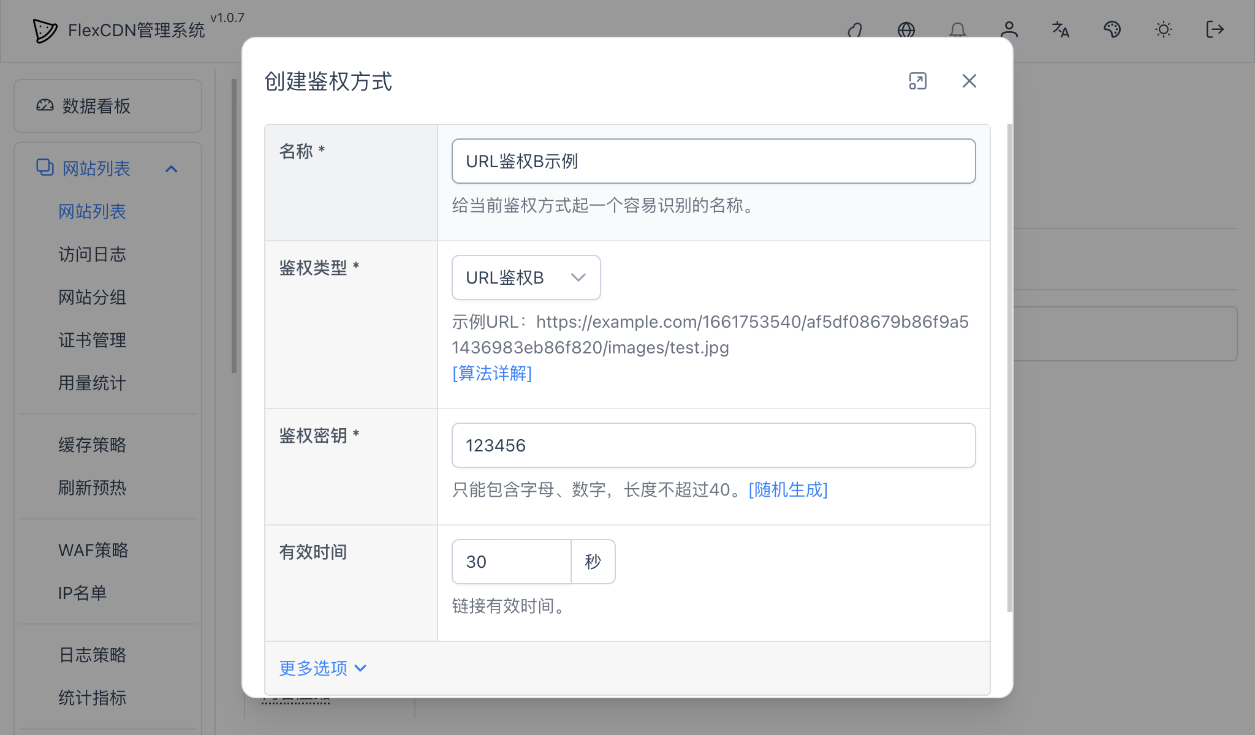Open the 算法详解 link

tap(491, 373)
